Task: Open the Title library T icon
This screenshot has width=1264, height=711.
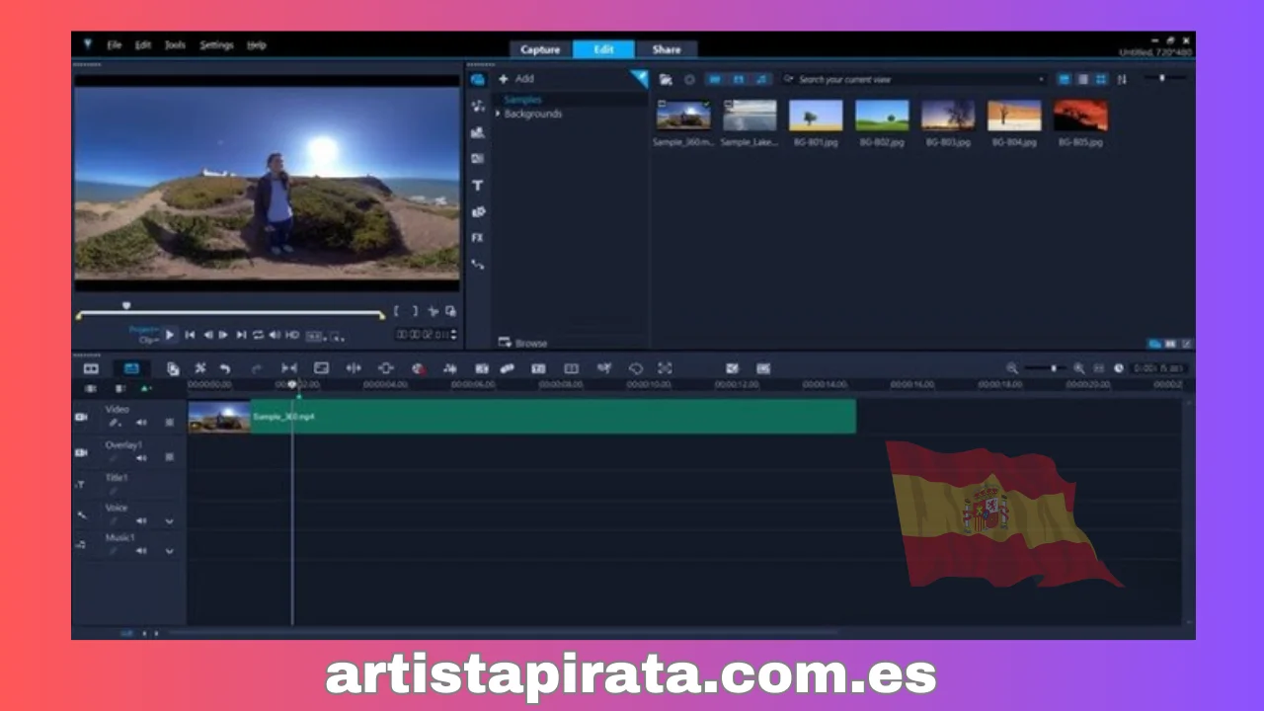Action: 478,185
